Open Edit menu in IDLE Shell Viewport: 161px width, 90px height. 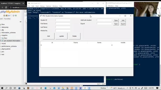point(33,6)
